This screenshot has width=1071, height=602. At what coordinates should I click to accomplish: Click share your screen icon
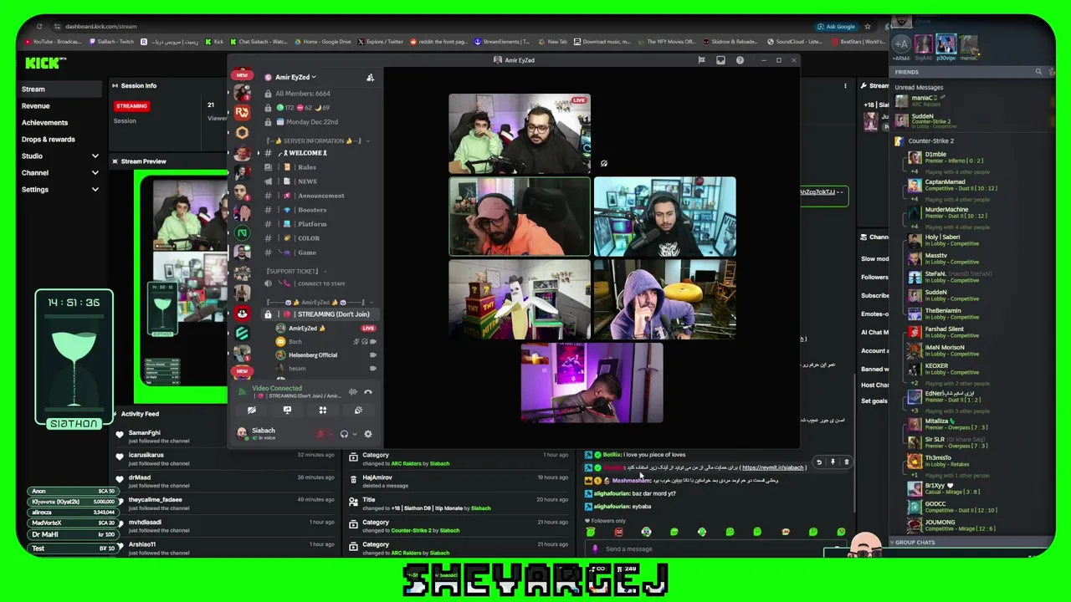click(287, 411)
